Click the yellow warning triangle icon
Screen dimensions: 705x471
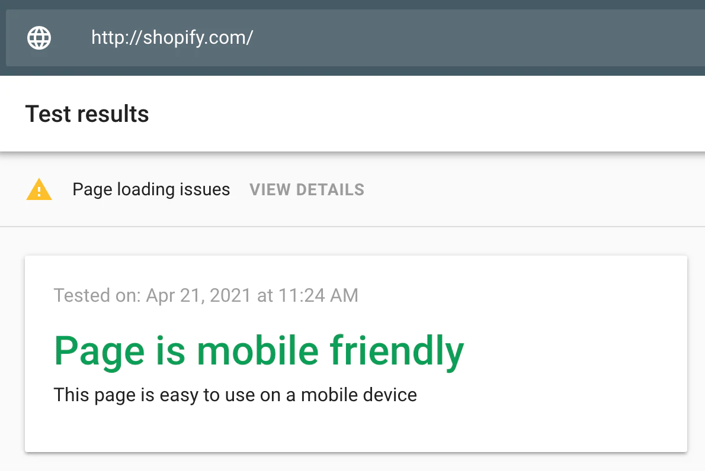(39, 190)
